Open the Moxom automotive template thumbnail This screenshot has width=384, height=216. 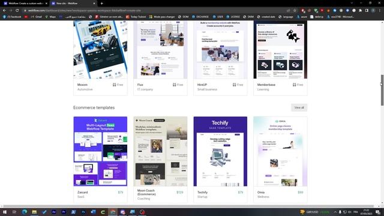click(100, 50)
